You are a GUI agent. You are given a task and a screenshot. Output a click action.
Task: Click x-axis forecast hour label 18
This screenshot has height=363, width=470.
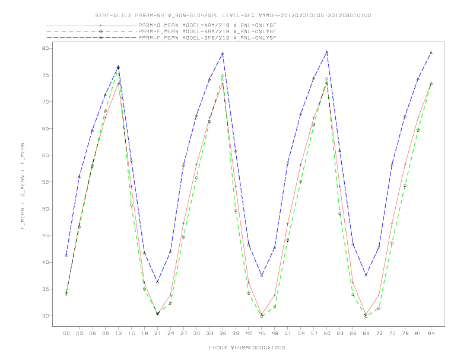(144, 333)
